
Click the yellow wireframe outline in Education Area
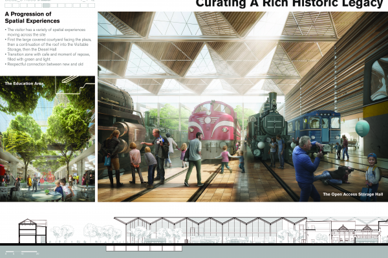[x=18, y=141]
